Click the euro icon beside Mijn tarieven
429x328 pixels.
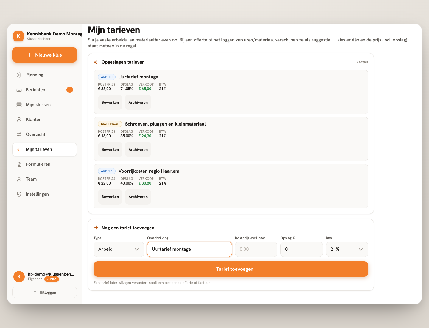point(19,149)
